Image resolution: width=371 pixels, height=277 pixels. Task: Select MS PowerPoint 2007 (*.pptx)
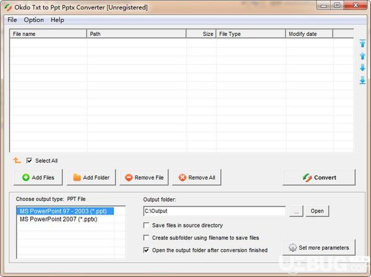[66, 219]
